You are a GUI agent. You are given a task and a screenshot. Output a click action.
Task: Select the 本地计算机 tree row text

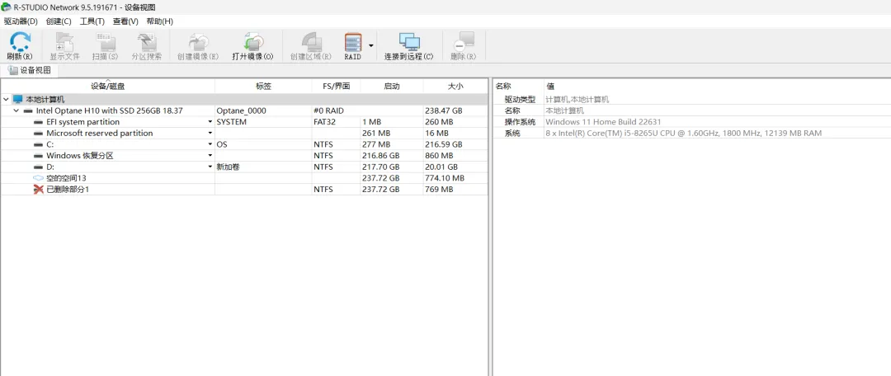tap(45, 100)
